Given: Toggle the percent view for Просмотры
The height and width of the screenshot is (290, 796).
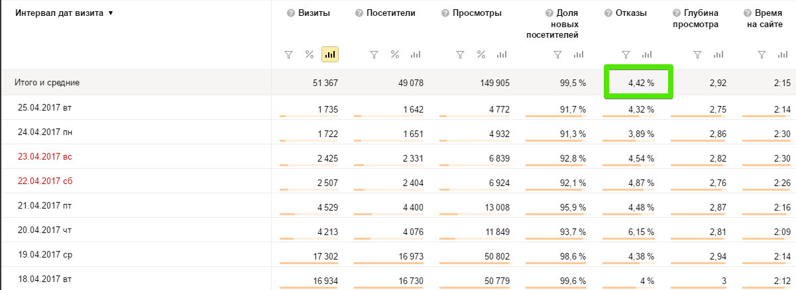Looking at the screenshot, I should click(481, 54).
